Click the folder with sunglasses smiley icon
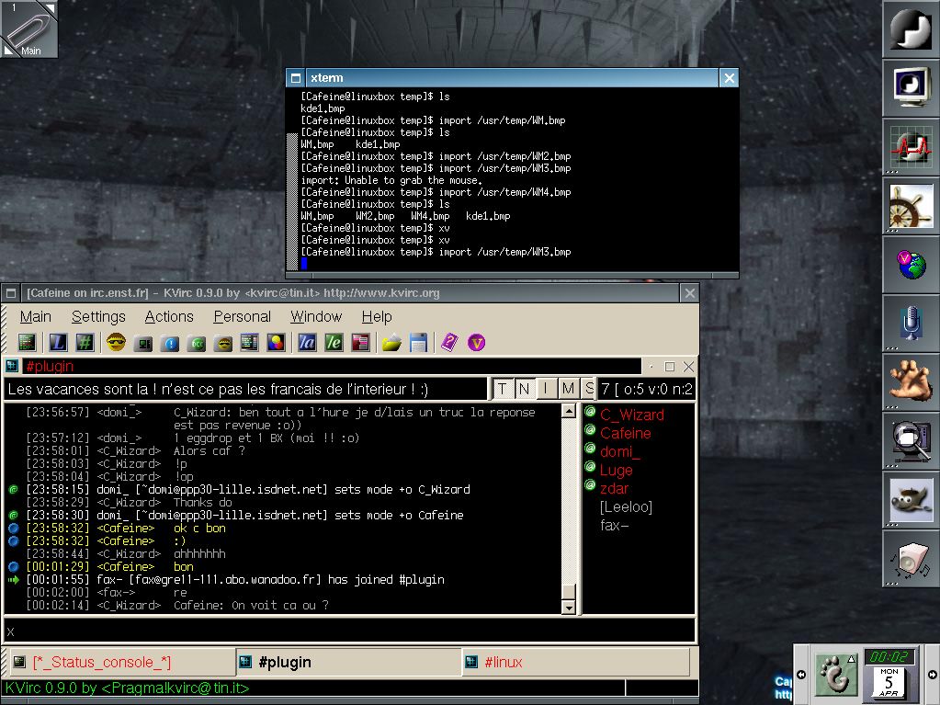940x705 pixels. [222, 343]
